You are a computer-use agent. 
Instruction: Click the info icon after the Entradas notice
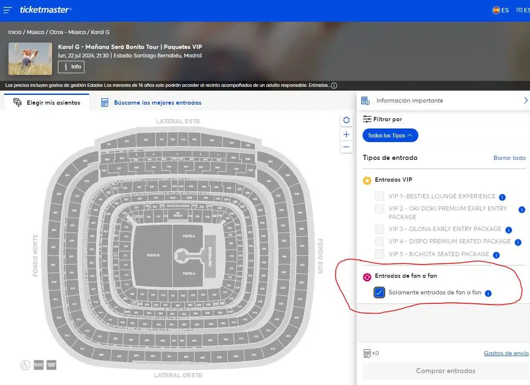click(334, 86)
